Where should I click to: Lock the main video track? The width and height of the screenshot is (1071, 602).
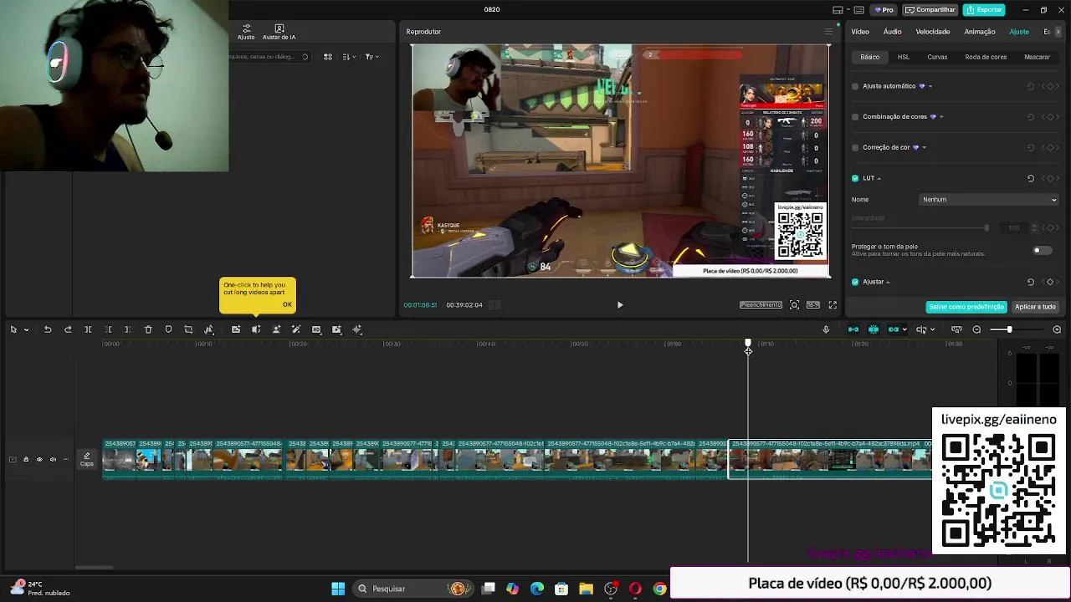pyautogui.click(x=25, y=459)
